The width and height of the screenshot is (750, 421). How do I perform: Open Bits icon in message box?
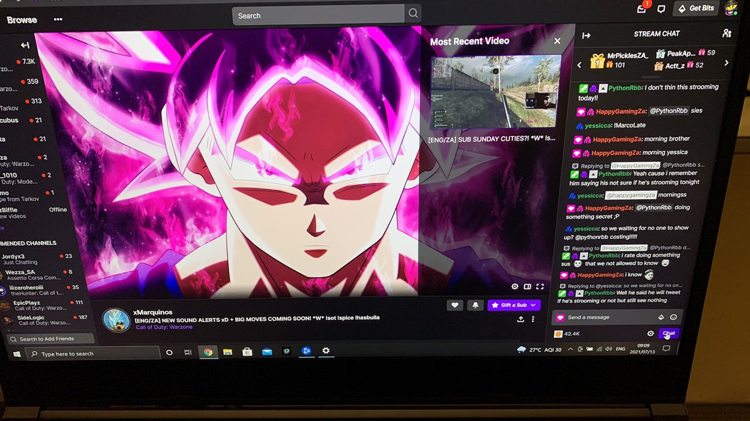click(661, 317)
